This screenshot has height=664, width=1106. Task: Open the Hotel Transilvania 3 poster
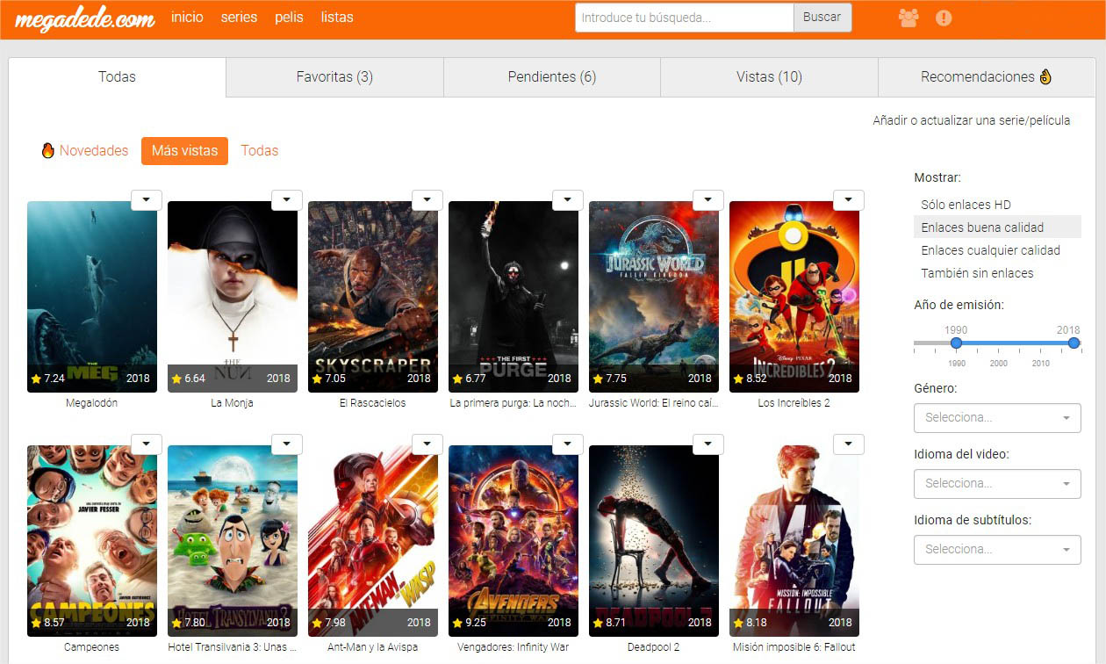233,541
